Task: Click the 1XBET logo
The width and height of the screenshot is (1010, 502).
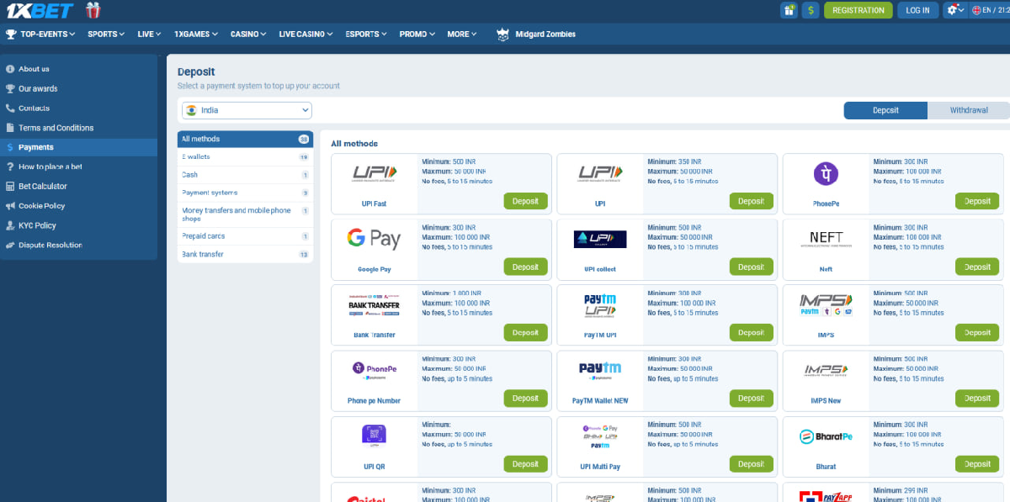Action: tap(40, 11)
